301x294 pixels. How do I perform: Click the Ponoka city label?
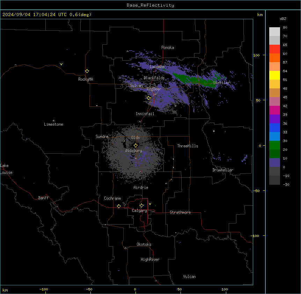pyautogui.click(x=168, y=47)
